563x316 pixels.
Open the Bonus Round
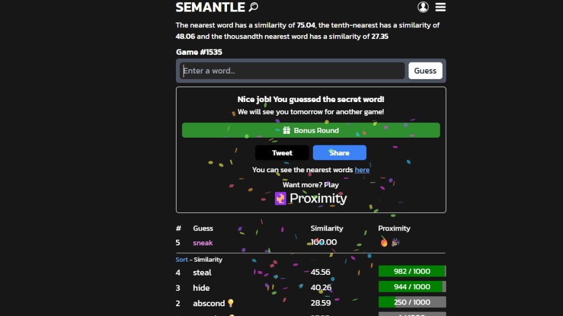tap(311, 130)
